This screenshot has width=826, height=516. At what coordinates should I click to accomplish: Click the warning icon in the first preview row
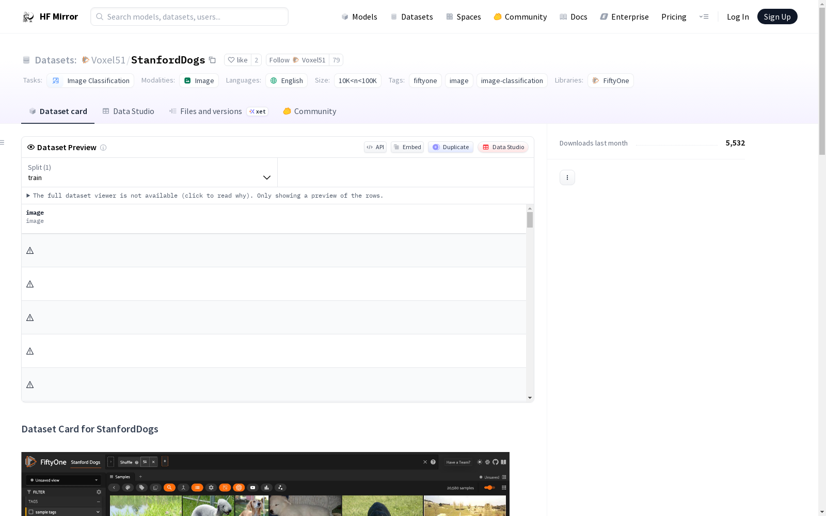[30, 251]
